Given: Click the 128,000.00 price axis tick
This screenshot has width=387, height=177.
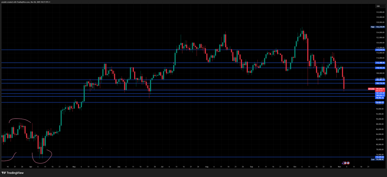Looking at the screenshot, I should [380, 22].
